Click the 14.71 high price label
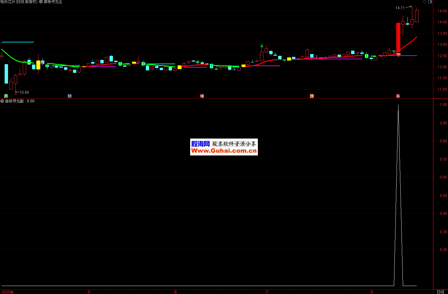 click(400, 8)
